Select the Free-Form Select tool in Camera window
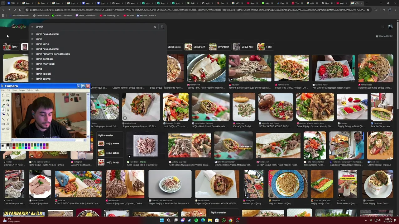Image resolution: width=399 pixels, height=224 pixels. coord(3,96)
